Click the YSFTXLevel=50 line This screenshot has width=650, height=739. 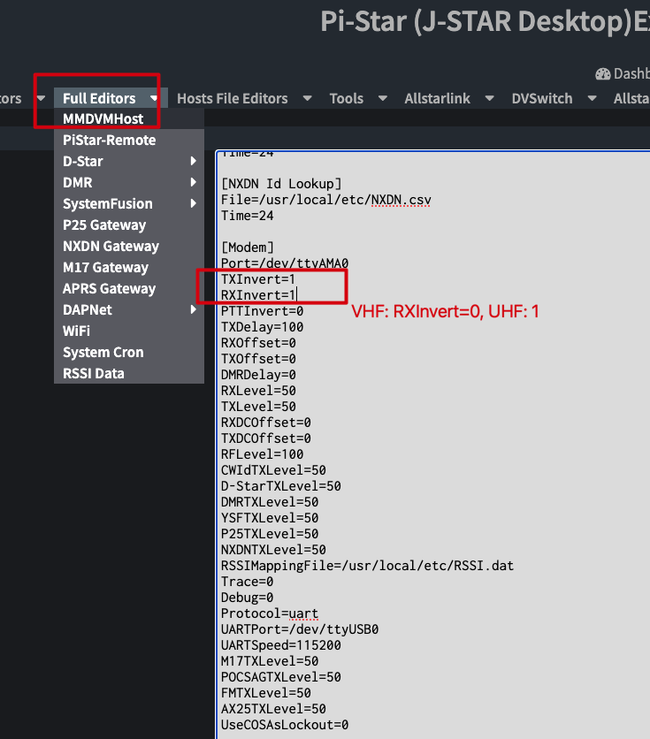[x=270, y=518]
